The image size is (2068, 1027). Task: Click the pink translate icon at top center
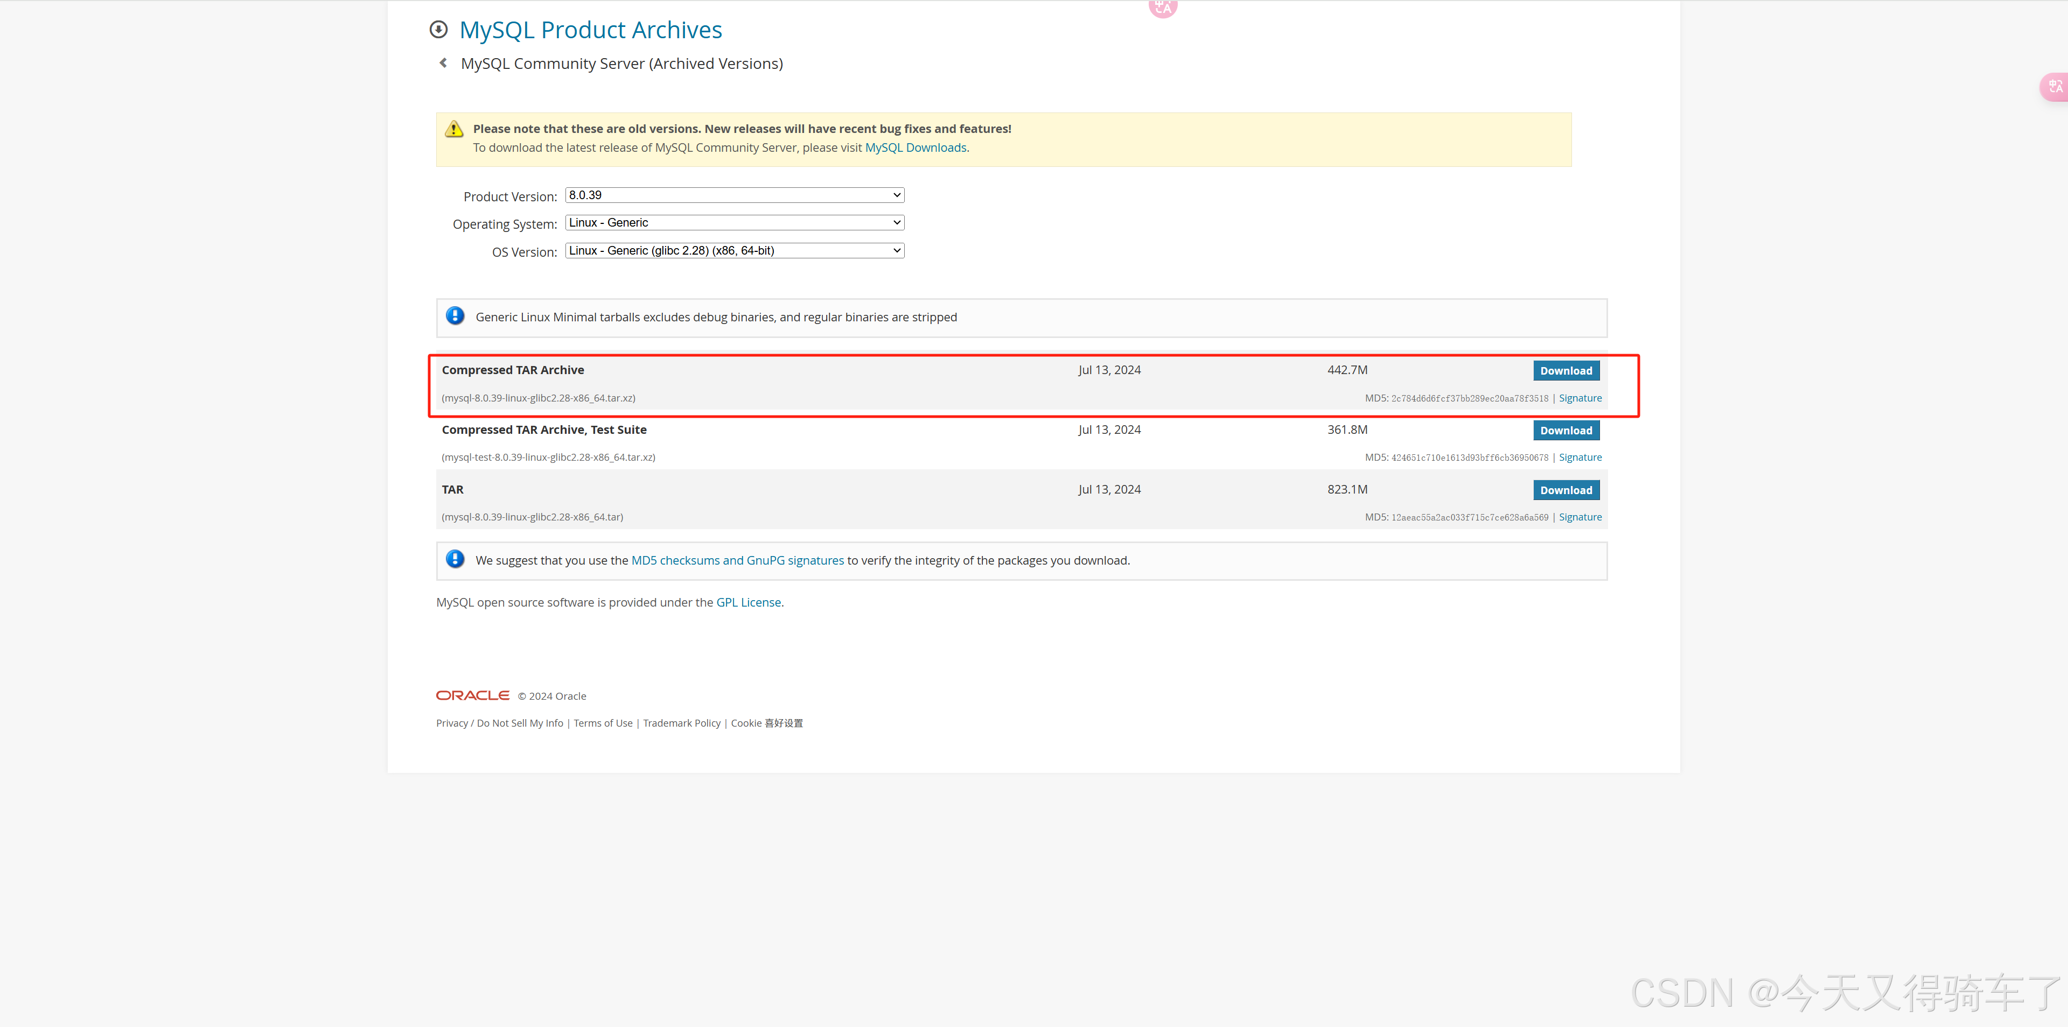(x=1163, y=7)
